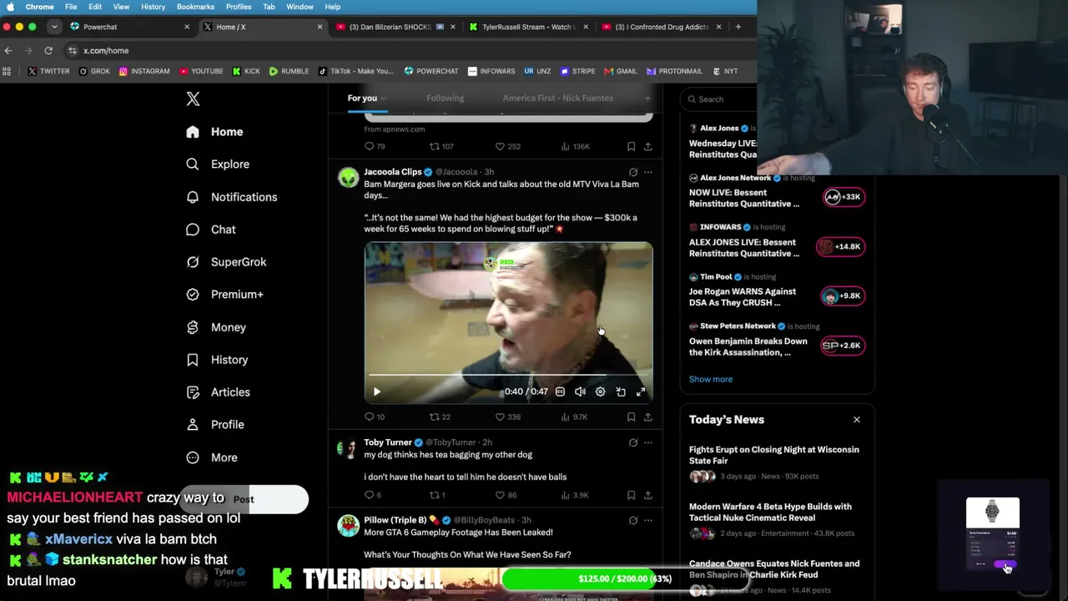Open a new Chrome tab
This screenshot has height=601, width=1068.
pos(738,27)
